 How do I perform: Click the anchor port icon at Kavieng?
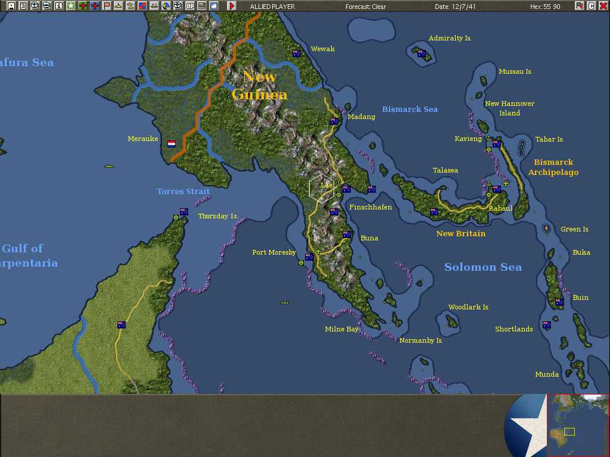[x=489, y=138]
